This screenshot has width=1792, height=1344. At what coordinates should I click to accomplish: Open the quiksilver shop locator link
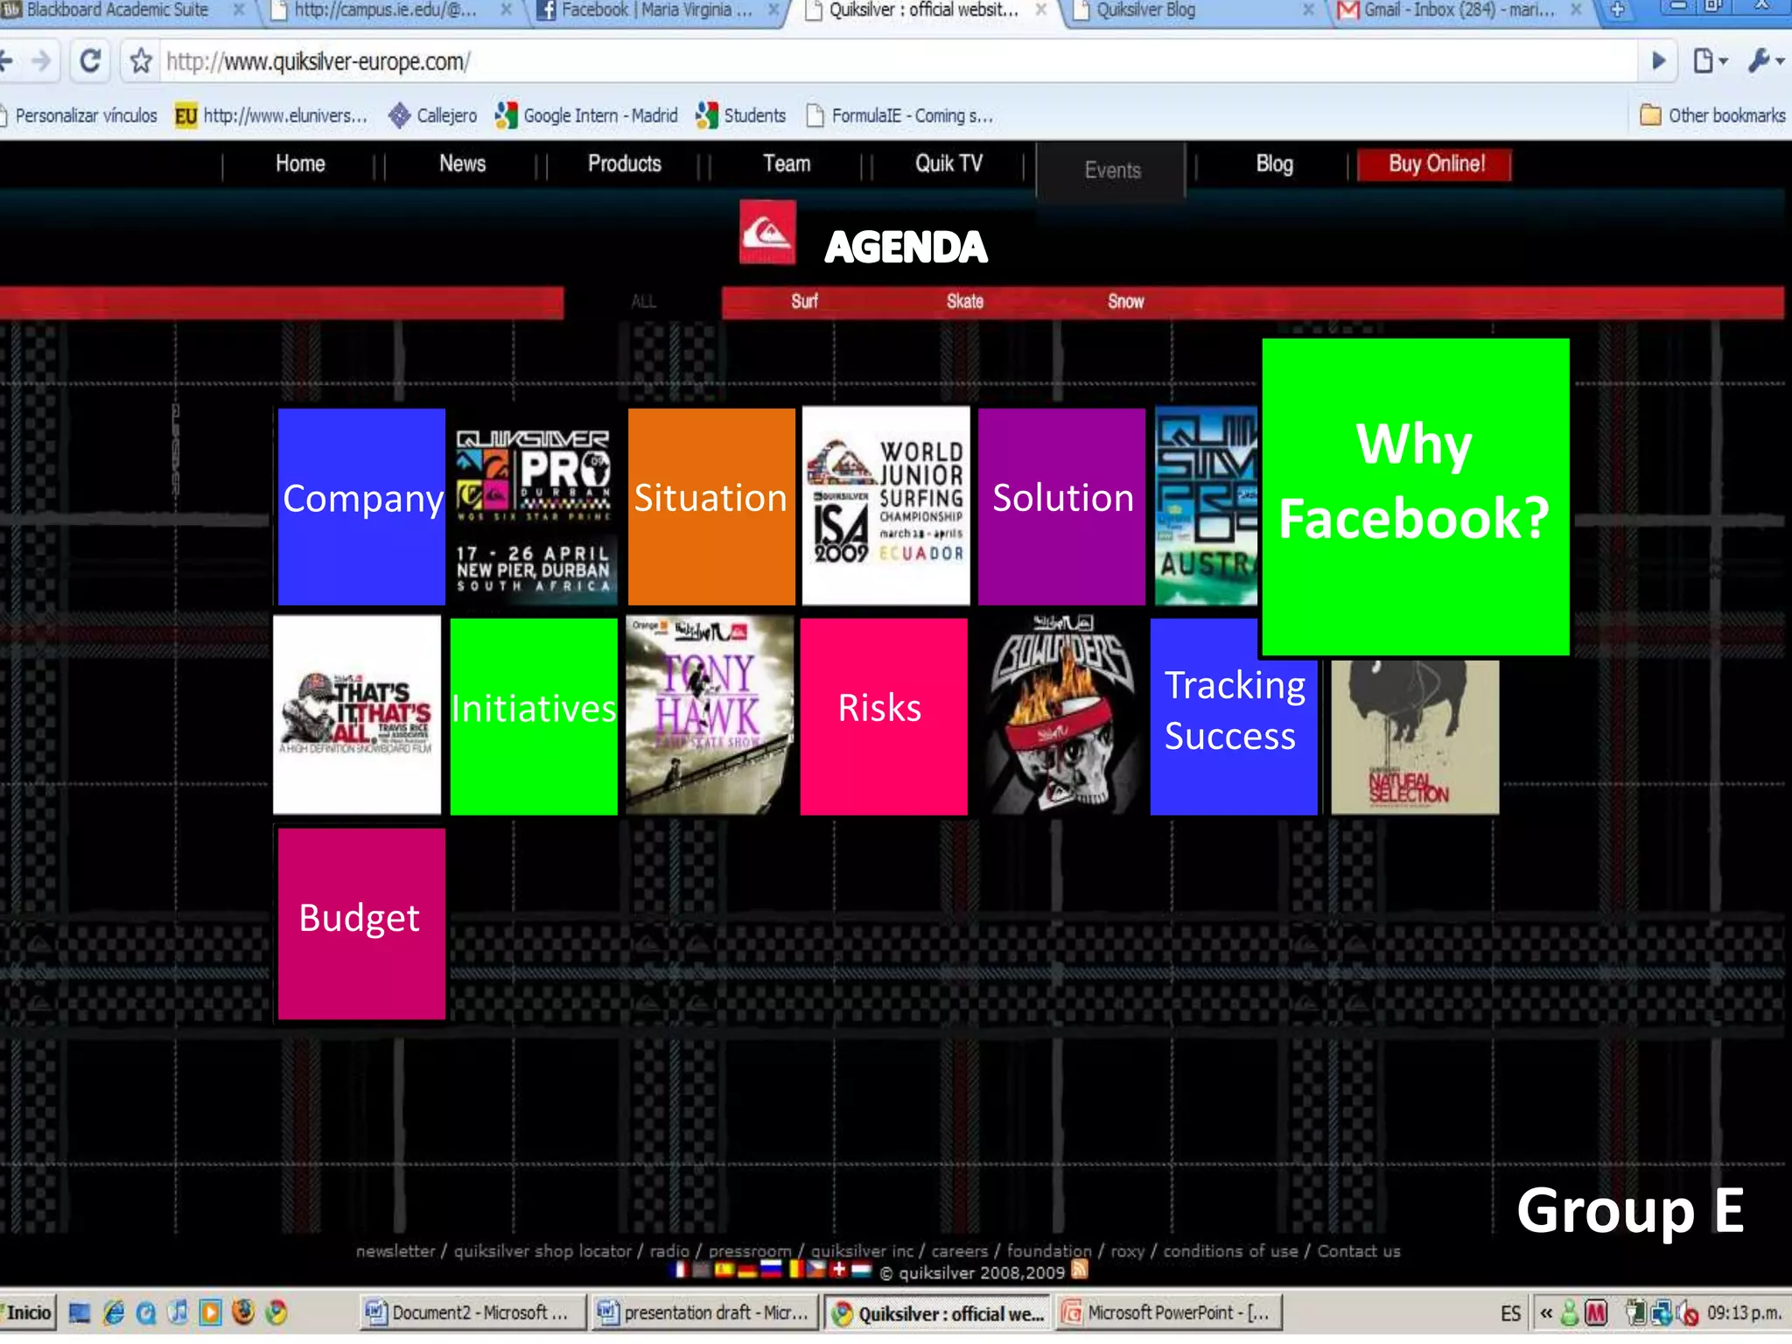[x=542, y=1251]
